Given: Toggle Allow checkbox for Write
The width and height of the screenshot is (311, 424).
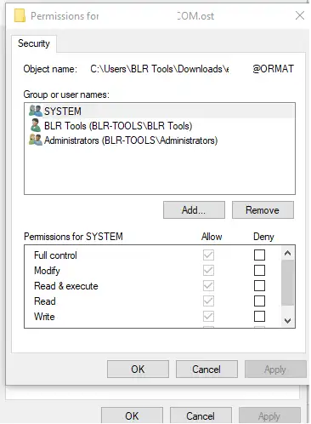Looking at the screenshot, I should click(208, 316).
